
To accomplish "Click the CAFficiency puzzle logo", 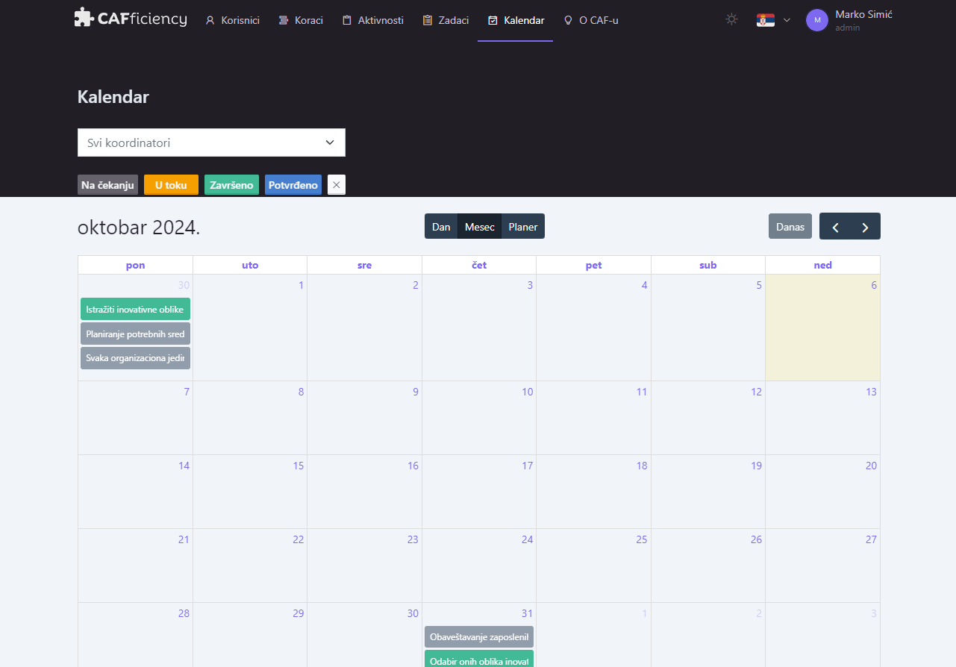I will coord(84,18).
